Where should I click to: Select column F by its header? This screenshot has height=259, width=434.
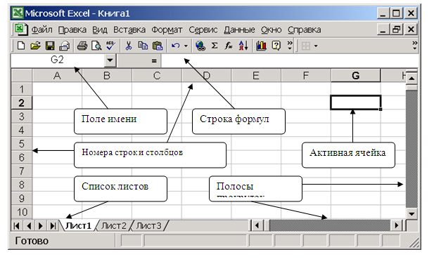pos(306,75)
